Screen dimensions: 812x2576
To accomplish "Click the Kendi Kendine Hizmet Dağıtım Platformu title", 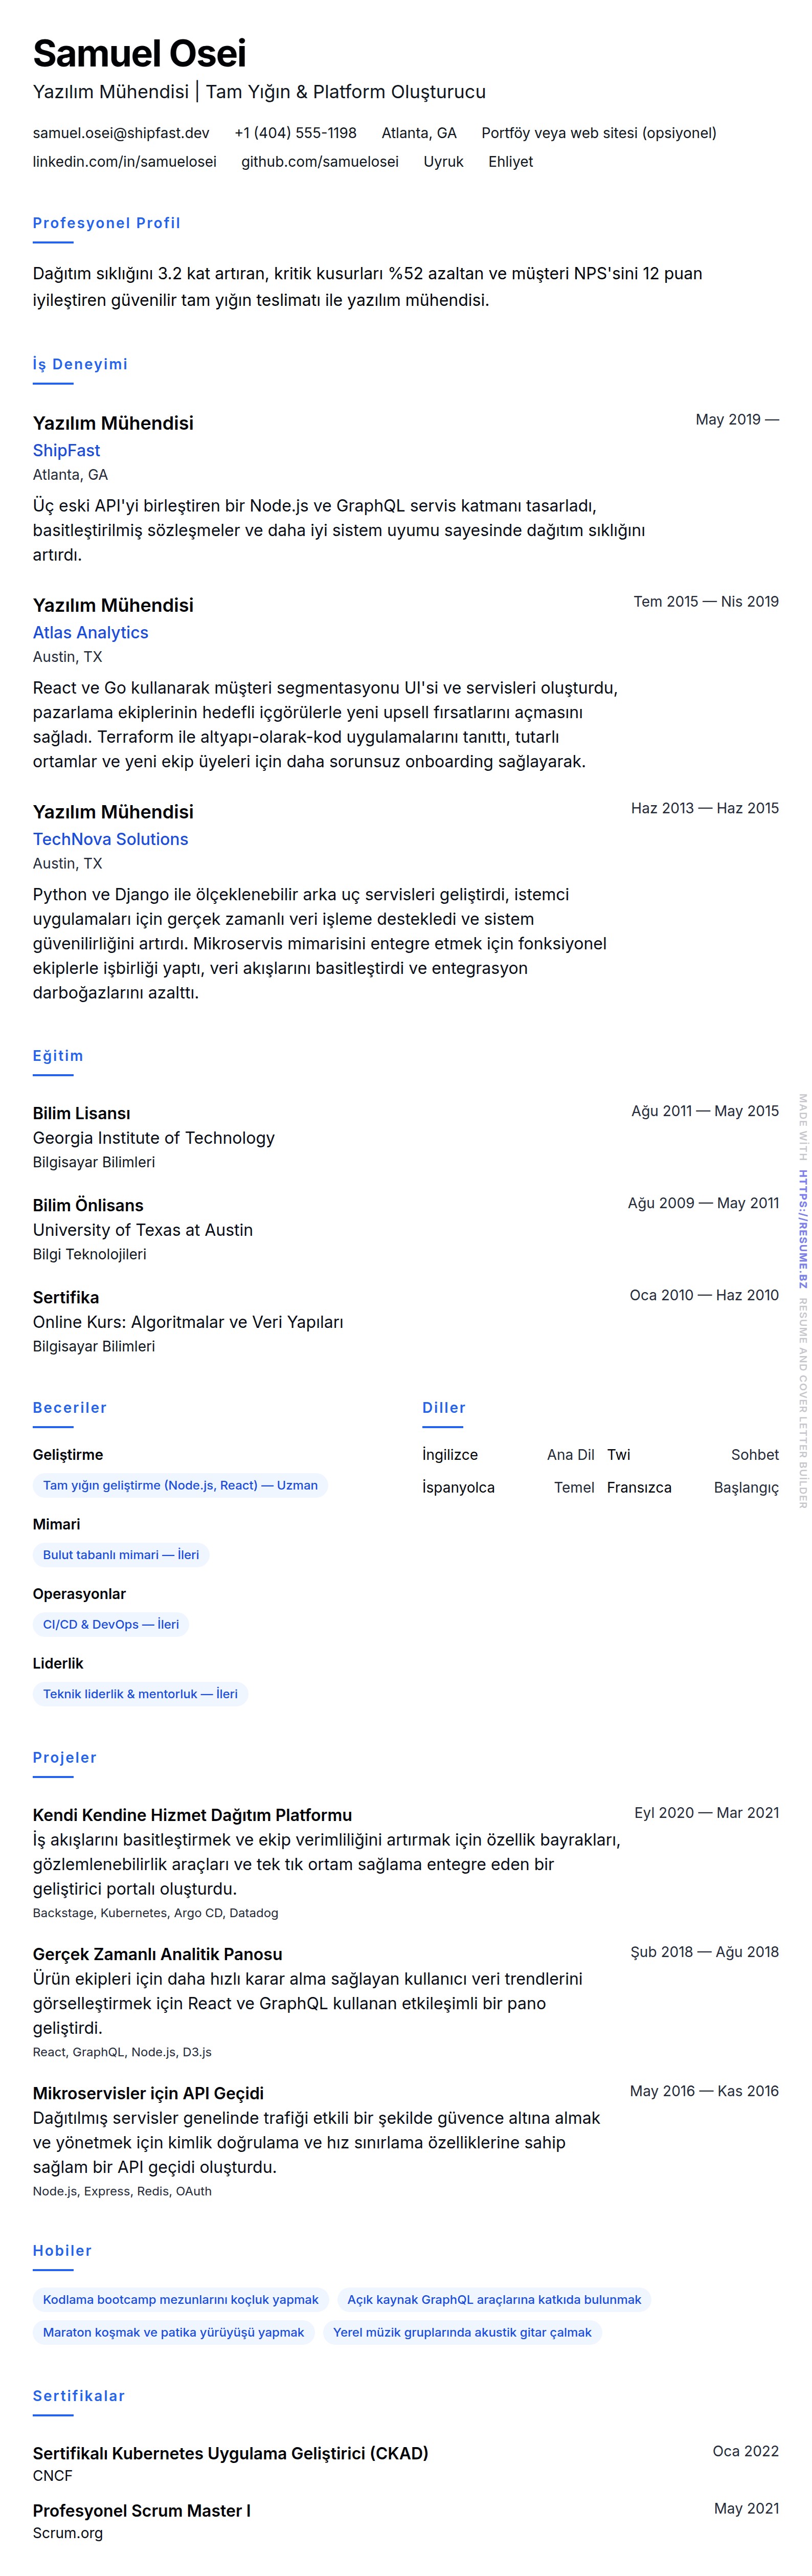I will (192, 1815).
